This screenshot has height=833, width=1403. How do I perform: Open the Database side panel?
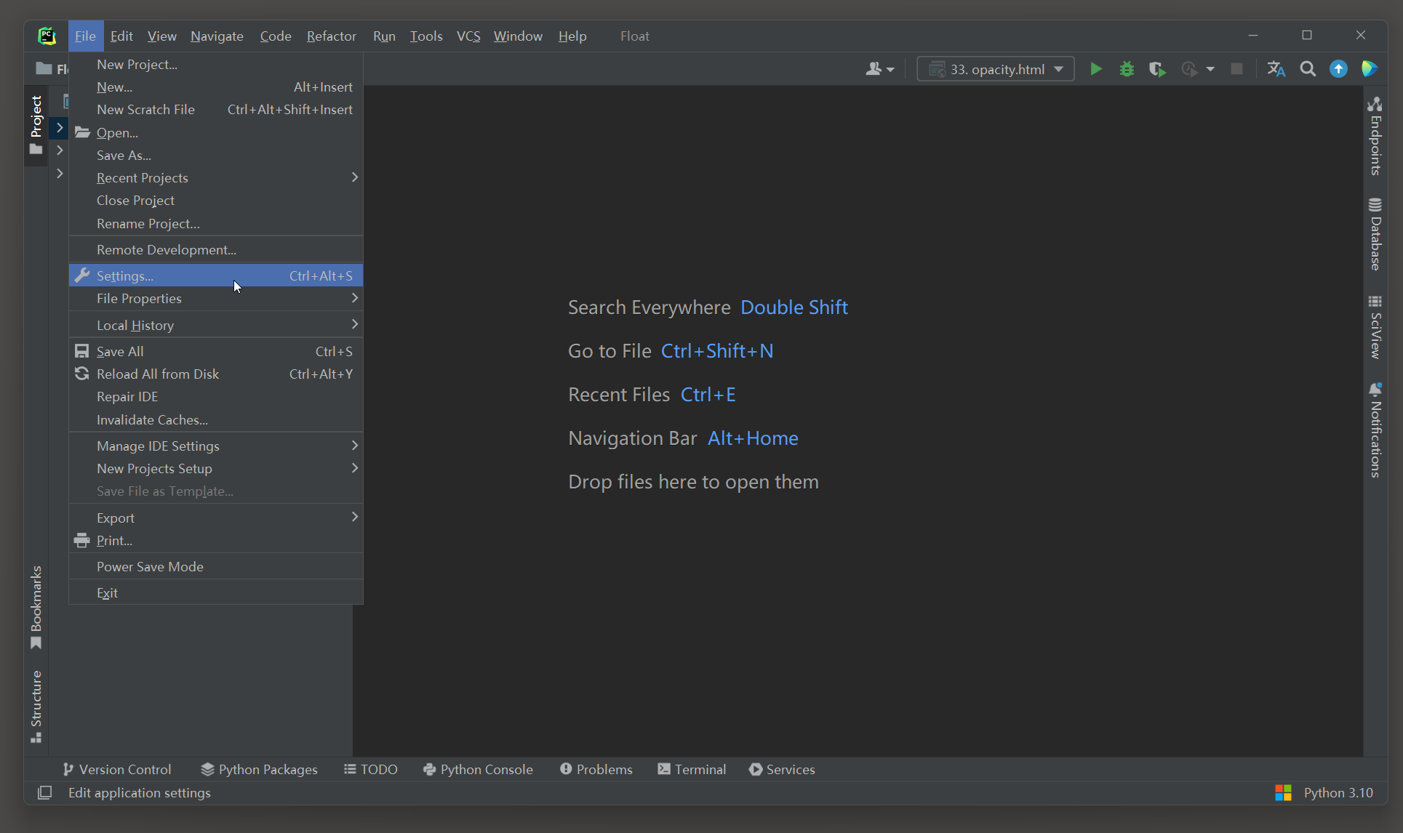click(1375, 234)
